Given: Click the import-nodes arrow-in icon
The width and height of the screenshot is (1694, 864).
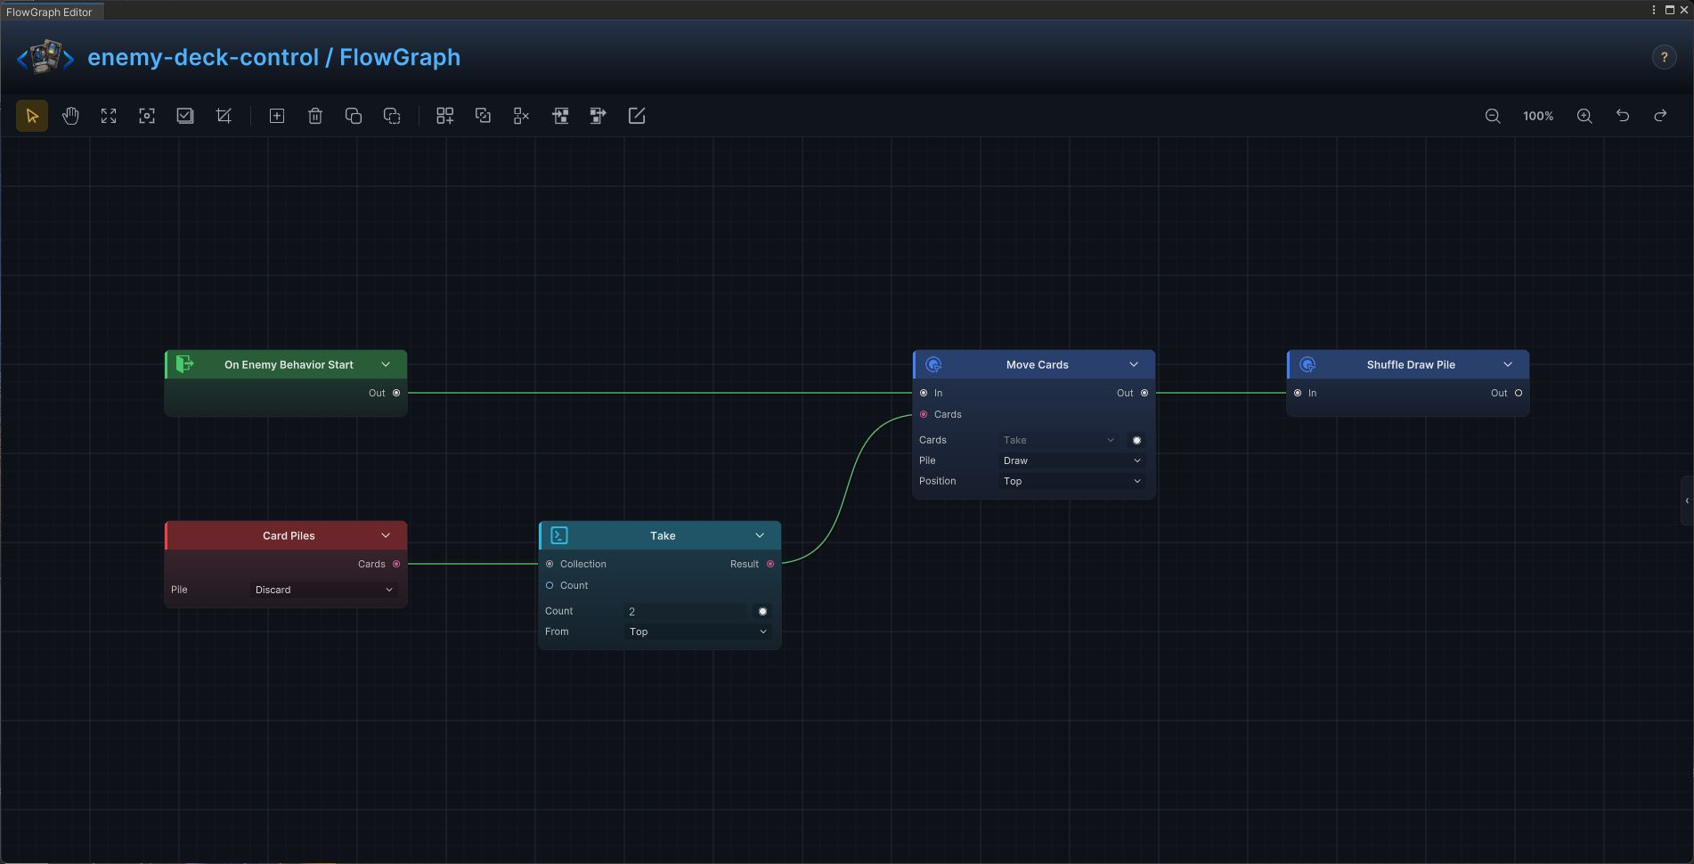Looking at the screenshot, I should coord(560,116).
